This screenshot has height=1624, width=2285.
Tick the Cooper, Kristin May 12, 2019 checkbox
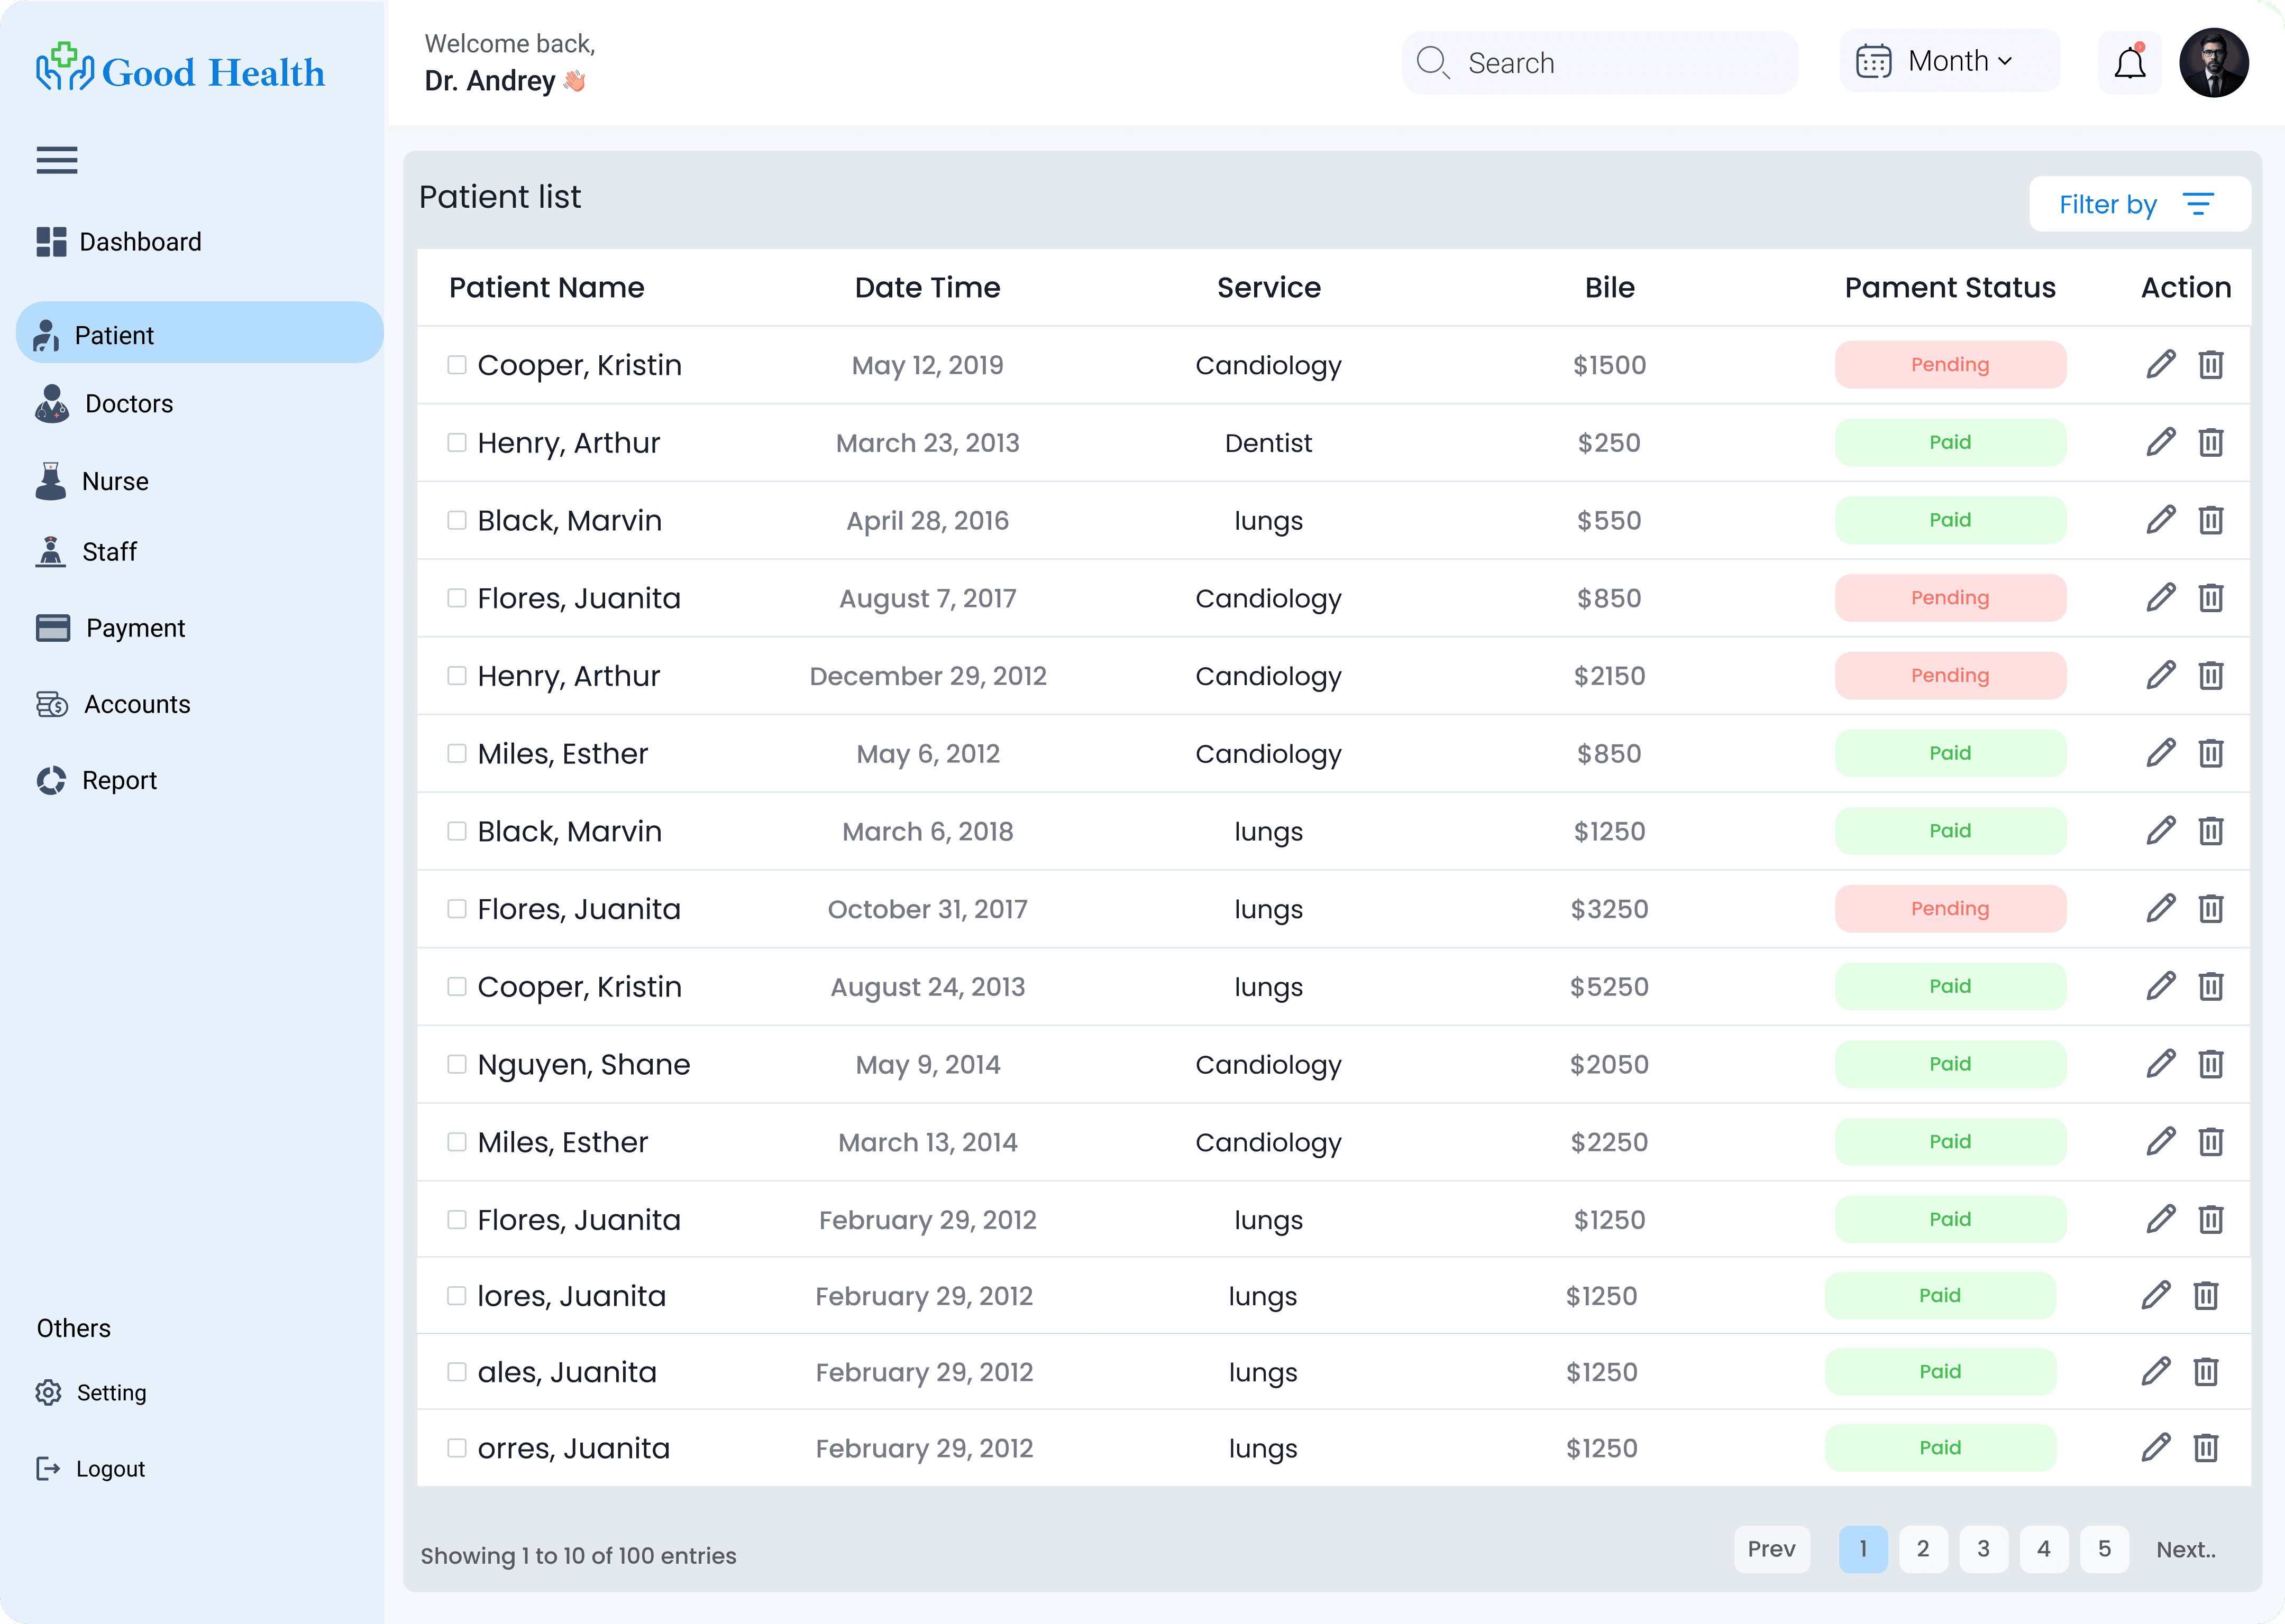coord(457,365)
